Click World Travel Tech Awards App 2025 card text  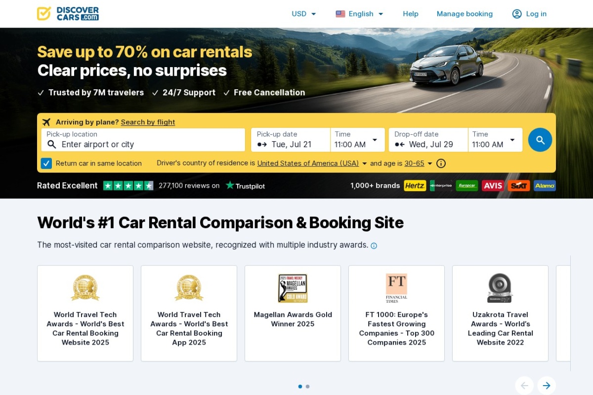pos(189,328)
